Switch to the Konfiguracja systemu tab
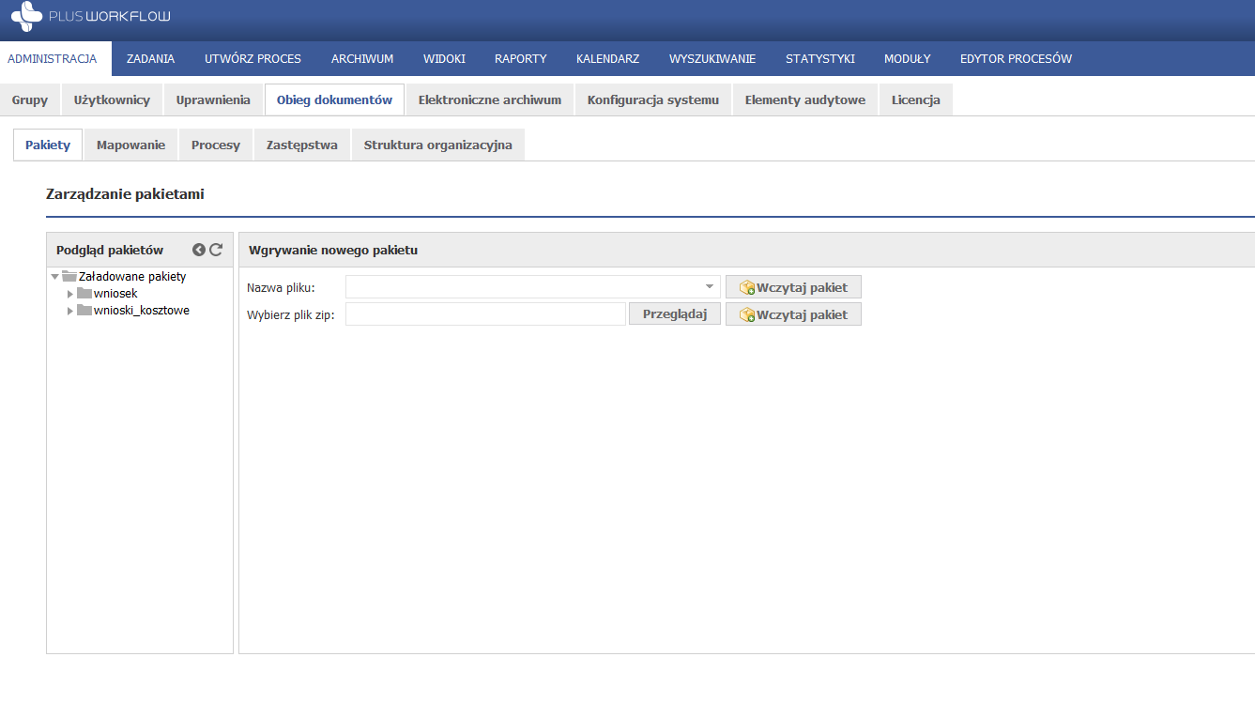The height and width of the screenshot is (703, 1255). (653, 99)
